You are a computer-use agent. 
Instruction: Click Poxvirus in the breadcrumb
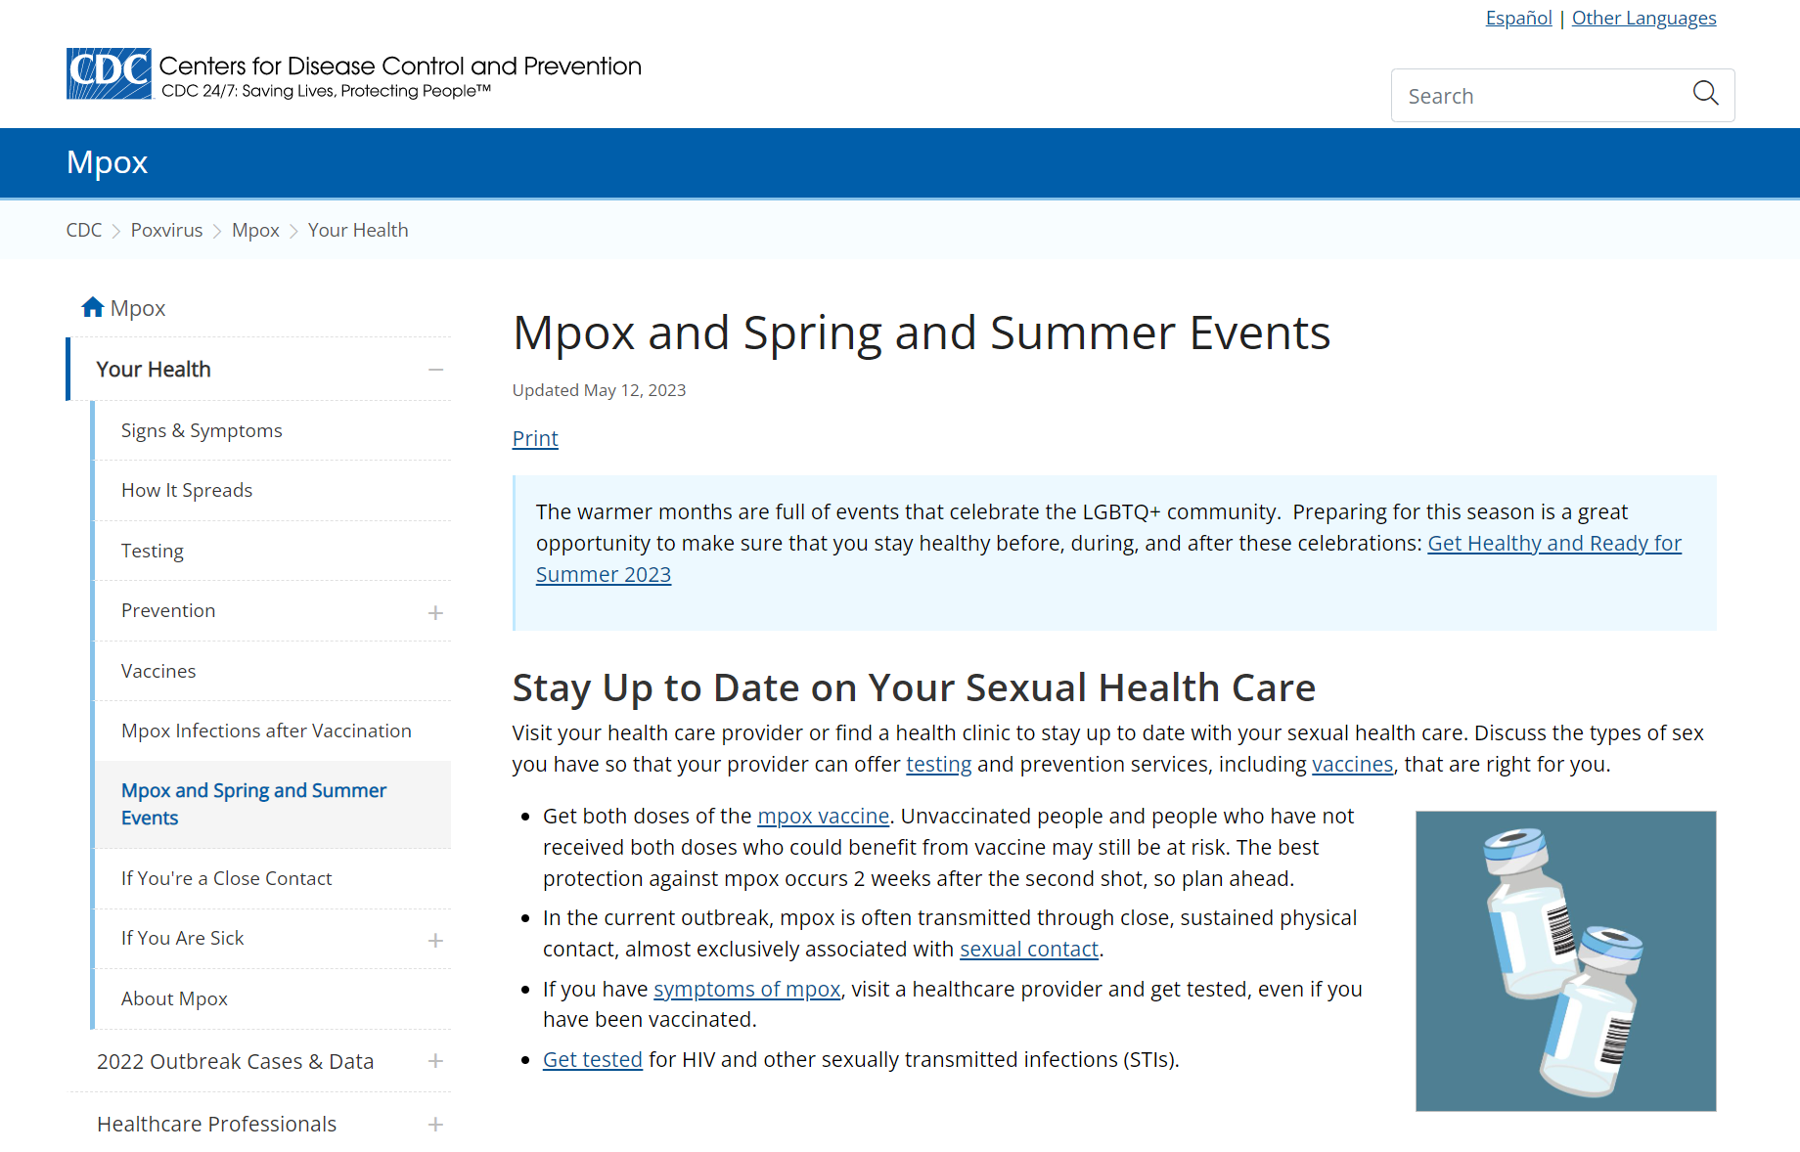click(166, 230)
